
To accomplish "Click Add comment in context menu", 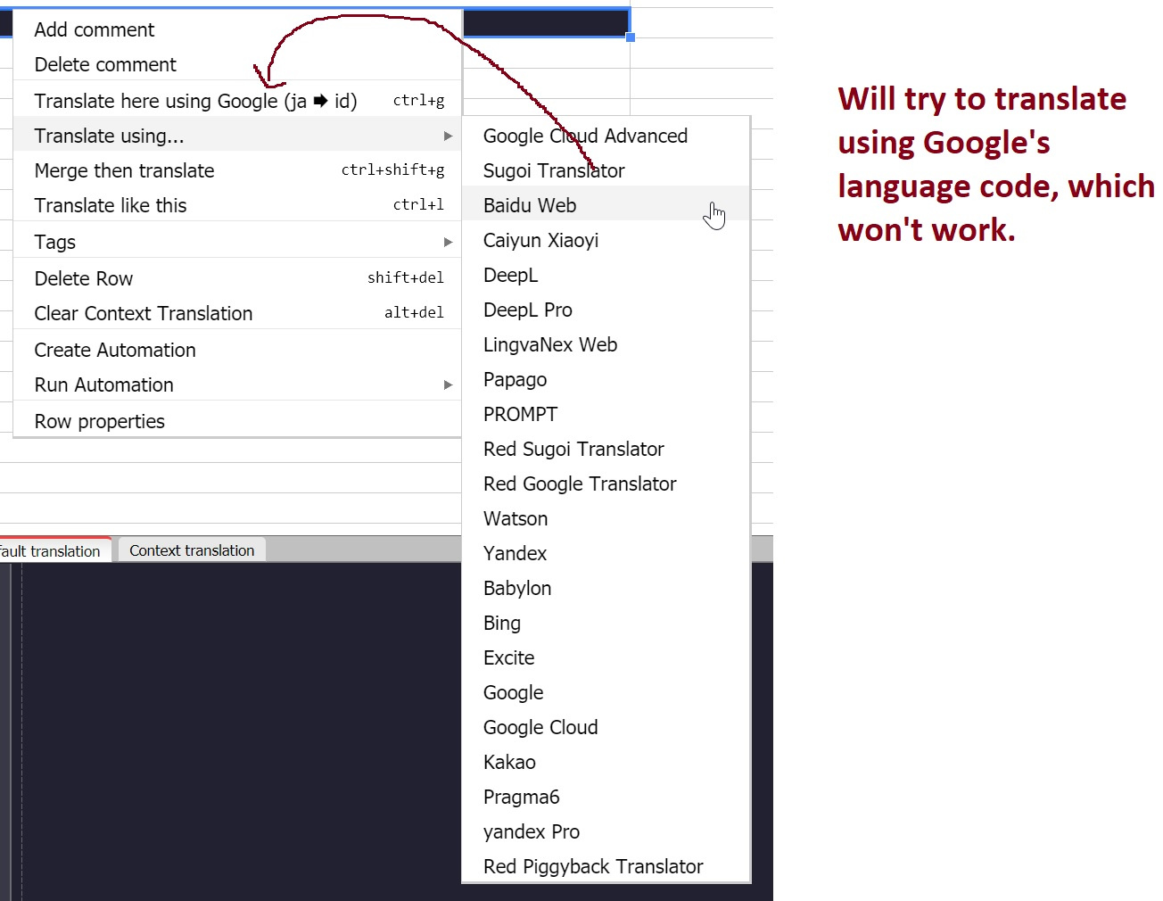I will tap(237, 29).
